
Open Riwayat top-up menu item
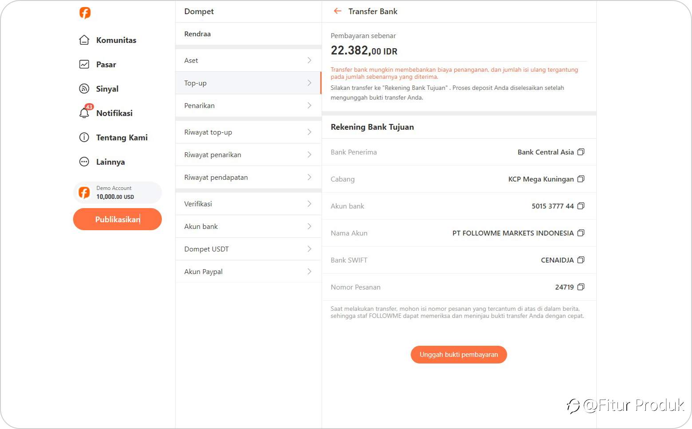coord(248,132)
